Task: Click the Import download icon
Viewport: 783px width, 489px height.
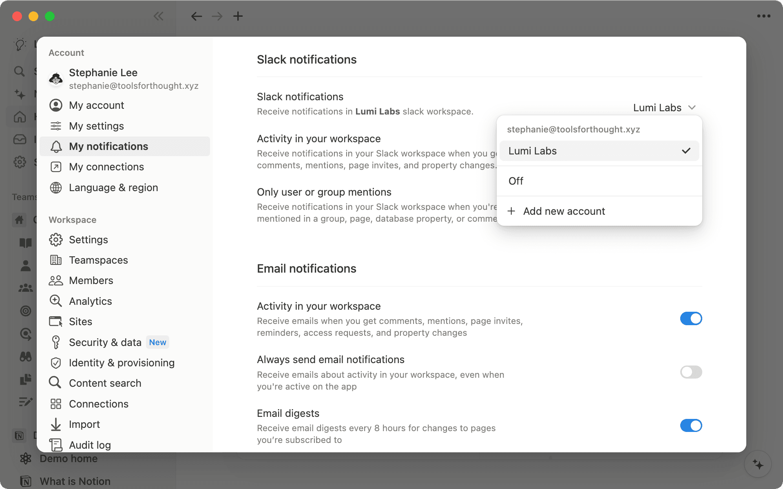Action: 56,424
